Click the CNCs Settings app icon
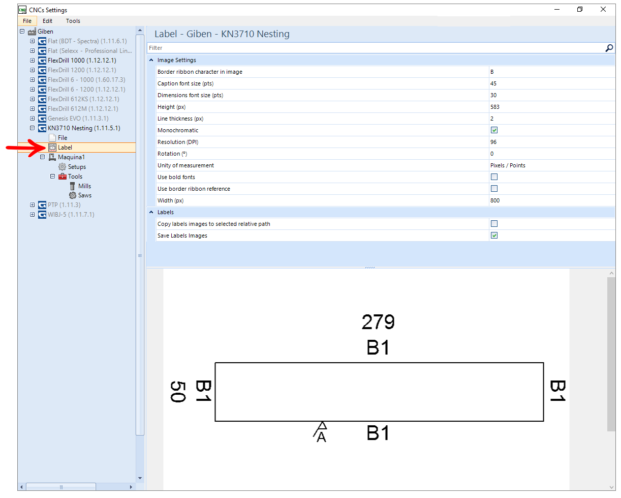Viewport: 621px width, 498px height. (22, 10)
